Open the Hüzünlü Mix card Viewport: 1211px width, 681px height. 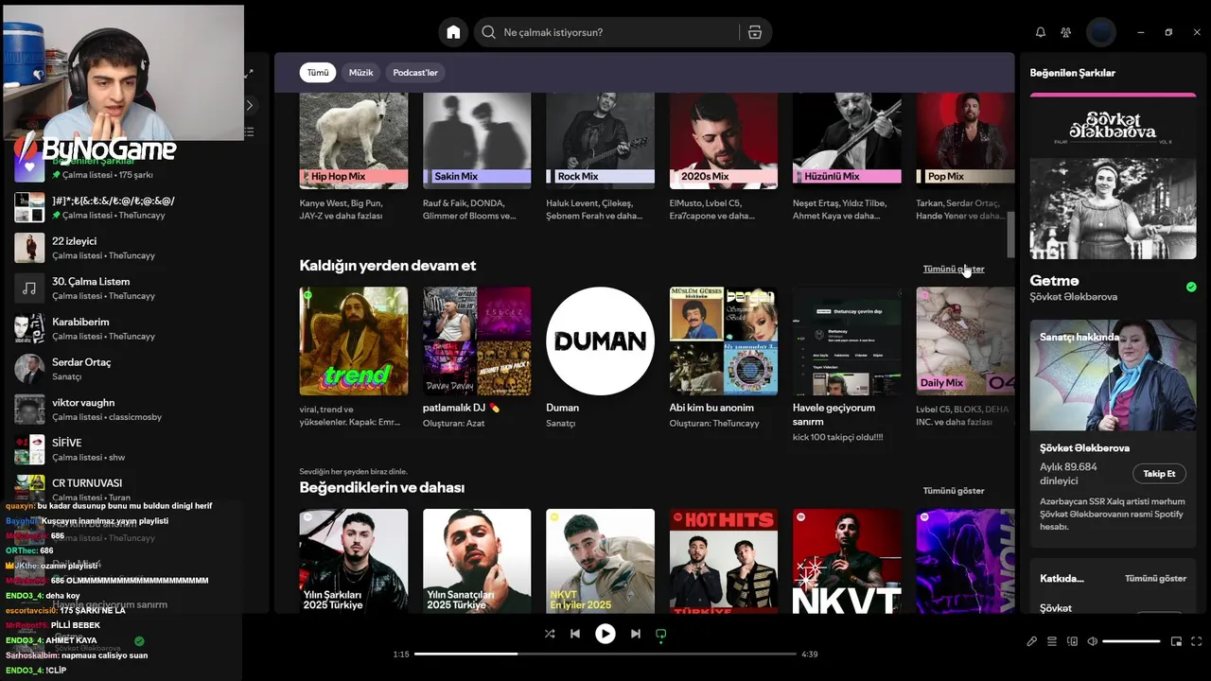click(x=847, y=157)
